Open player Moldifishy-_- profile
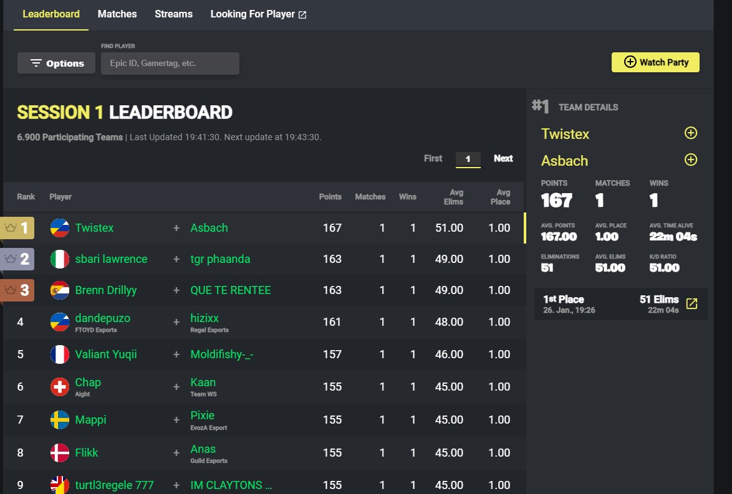 coord(222,354)
